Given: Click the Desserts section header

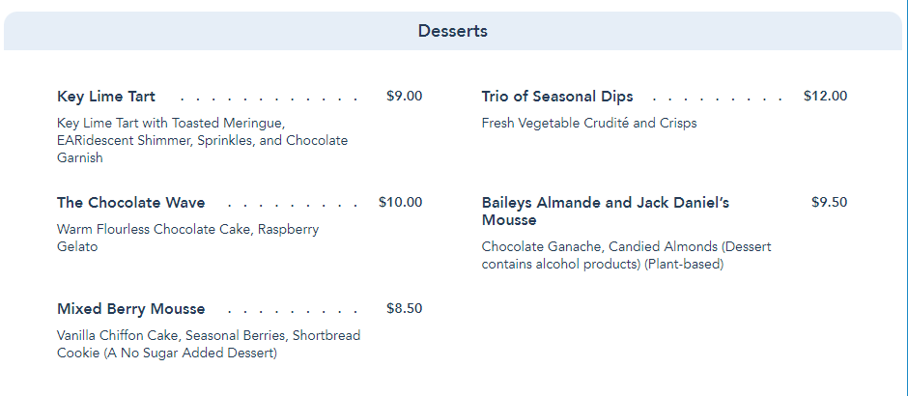Looking at the screenshot, I should pos(452,31).
